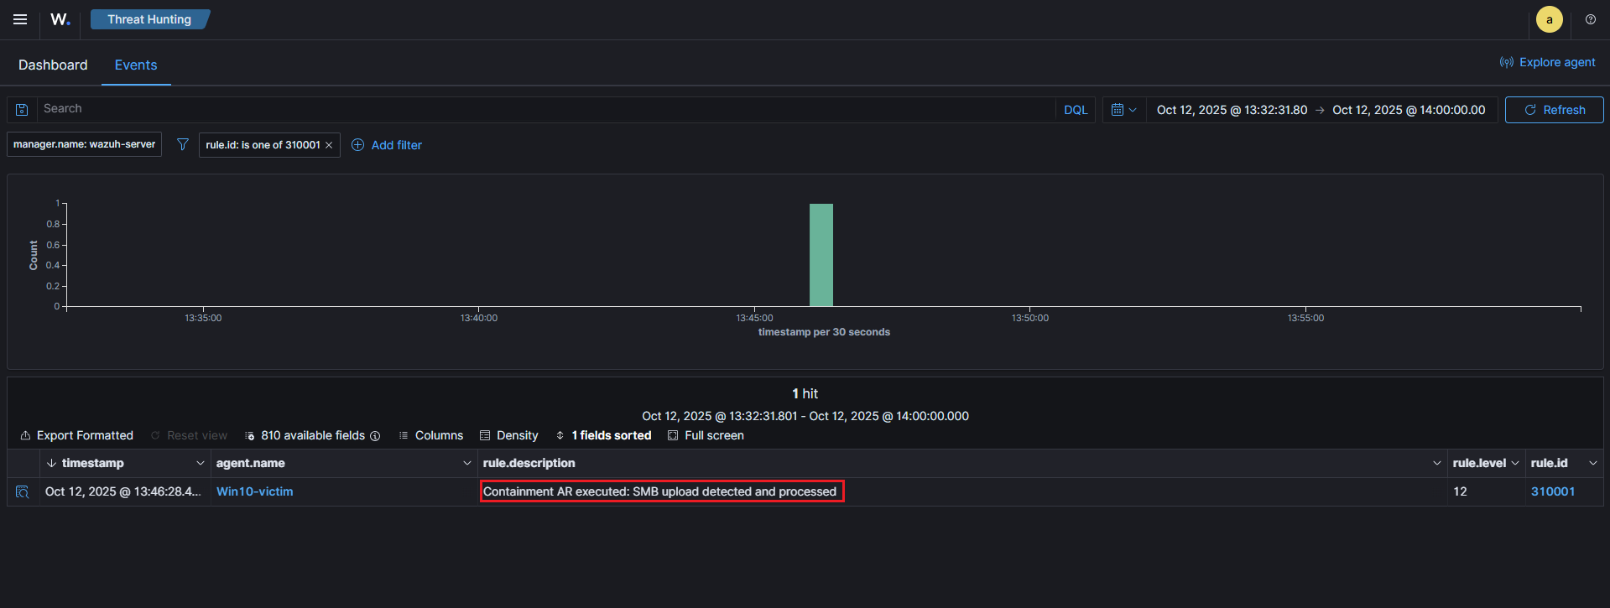Viewport: 1610px width, 608px height.
Task: Select the Events tab
Action: click(136, 65)
